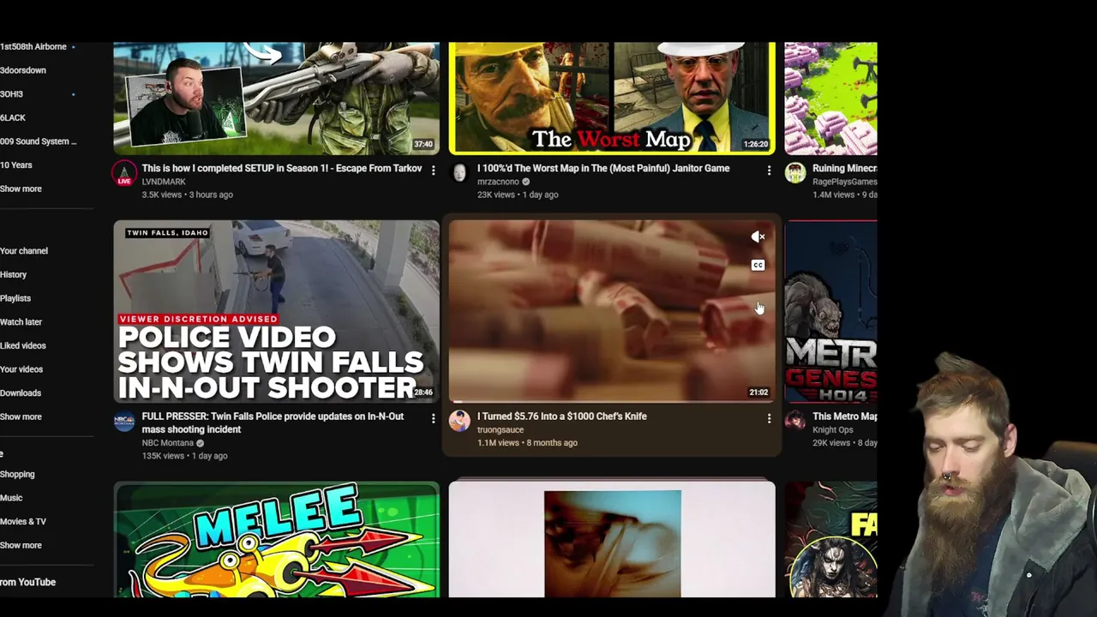The width and height of the screenshot is (1097, 617).
Task: Visit the LVNDMARK channel name link
Action: pos(164,182)
